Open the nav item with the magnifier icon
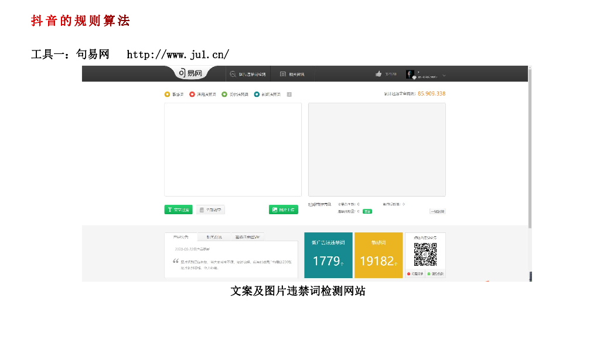 [248, 75]
